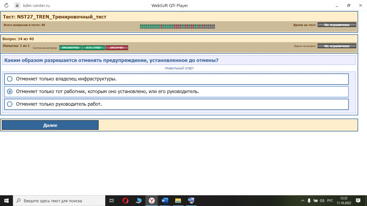This screenshot has height=206, width=367.
Task: Click the test time "Не ограничено" field
Action: pos(337,25)
